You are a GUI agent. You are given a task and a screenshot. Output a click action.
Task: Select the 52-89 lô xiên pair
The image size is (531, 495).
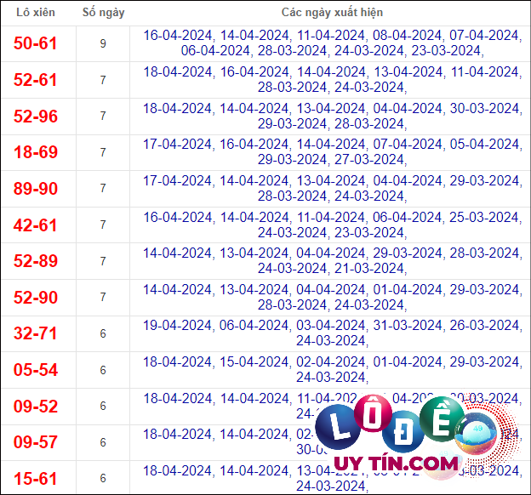coord(36,261)
